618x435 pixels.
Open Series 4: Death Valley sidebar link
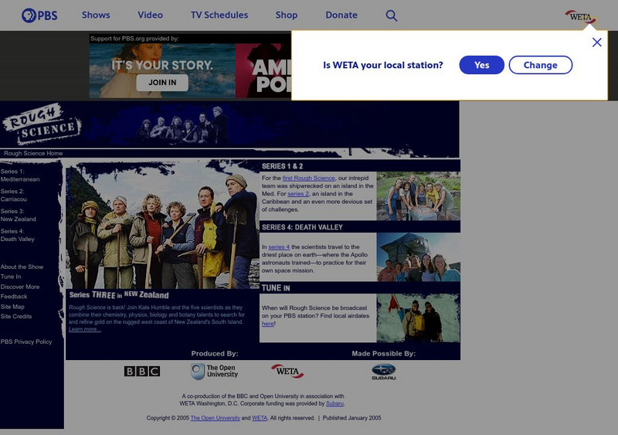pos(17,235)
